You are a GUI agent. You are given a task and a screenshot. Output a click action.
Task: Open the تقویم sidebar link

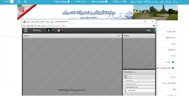pyautogui.click(x=174, y=89)
